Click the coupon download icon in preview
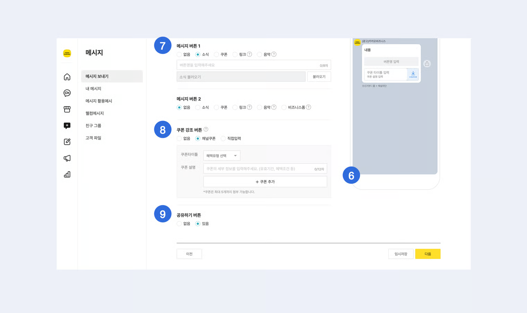 [x=413, y=74]
